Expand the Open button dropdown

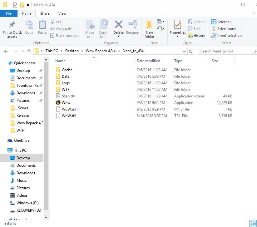(205, 22)
